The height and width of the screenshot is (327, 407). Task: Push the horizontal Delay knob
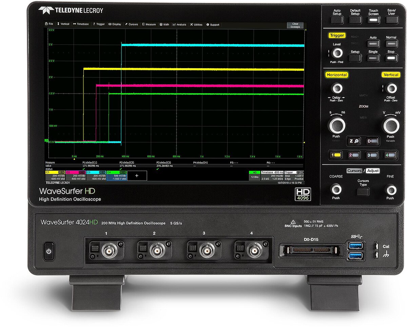337,89
